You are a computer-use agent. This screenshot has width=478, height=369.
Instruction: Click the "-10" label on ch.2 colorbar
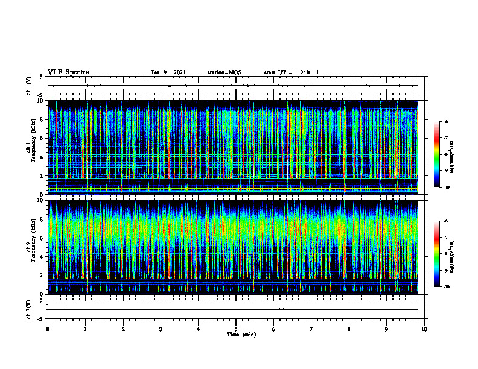[x=446, y=287]
